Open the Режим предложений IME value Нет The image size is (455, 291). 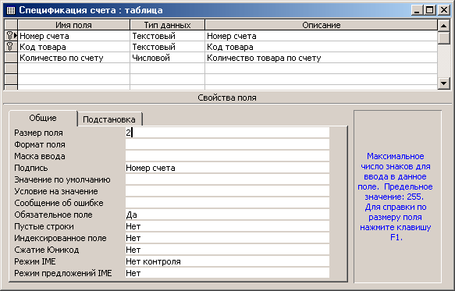[228, 273]
